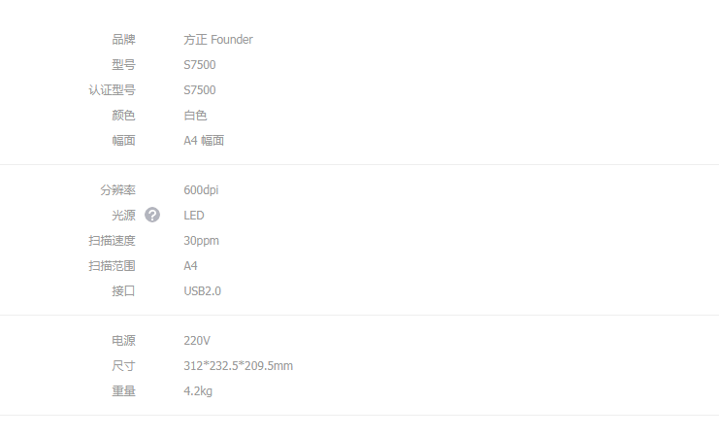The width and height of the screenshot is (719, 438).
Task: Click the 扫描范围 label
Action: click(112, 266)
